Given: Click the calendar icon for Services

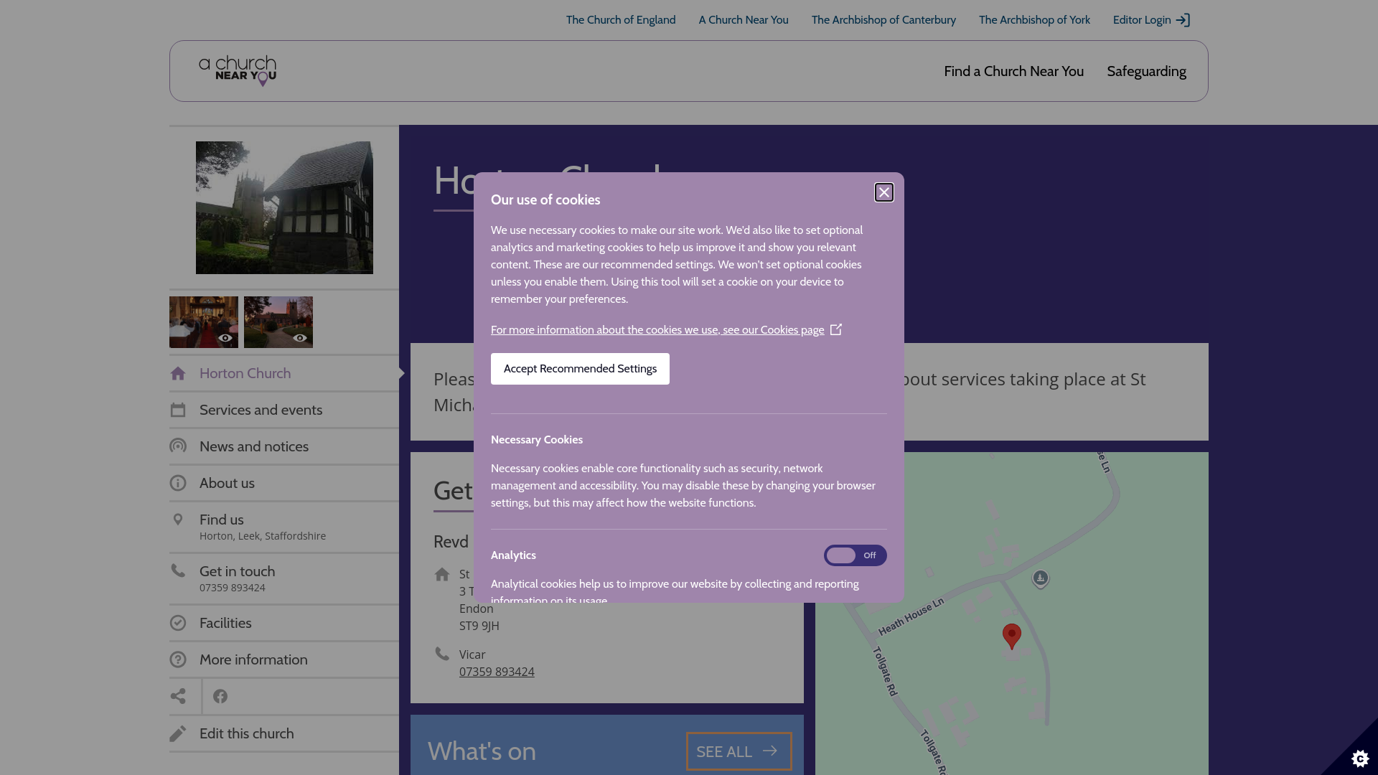Looking at the screenshot, I should tap(178, 410).
